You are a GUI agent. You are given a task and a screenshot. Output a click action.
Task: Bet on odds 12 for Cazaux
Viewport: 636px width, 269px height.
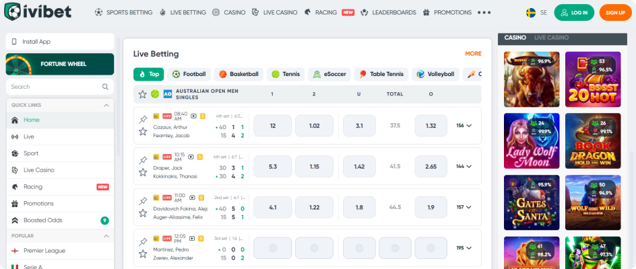pyautogui.click(x=273, y=126)
